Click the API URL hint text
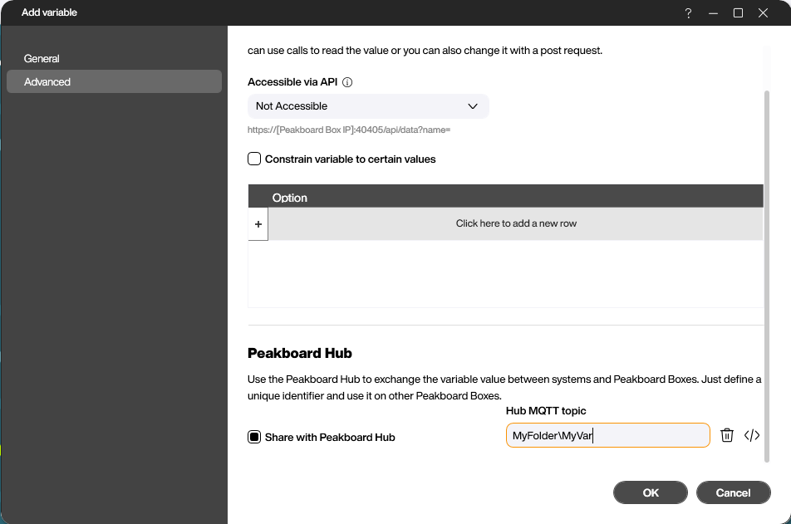 tap(349, 130)
